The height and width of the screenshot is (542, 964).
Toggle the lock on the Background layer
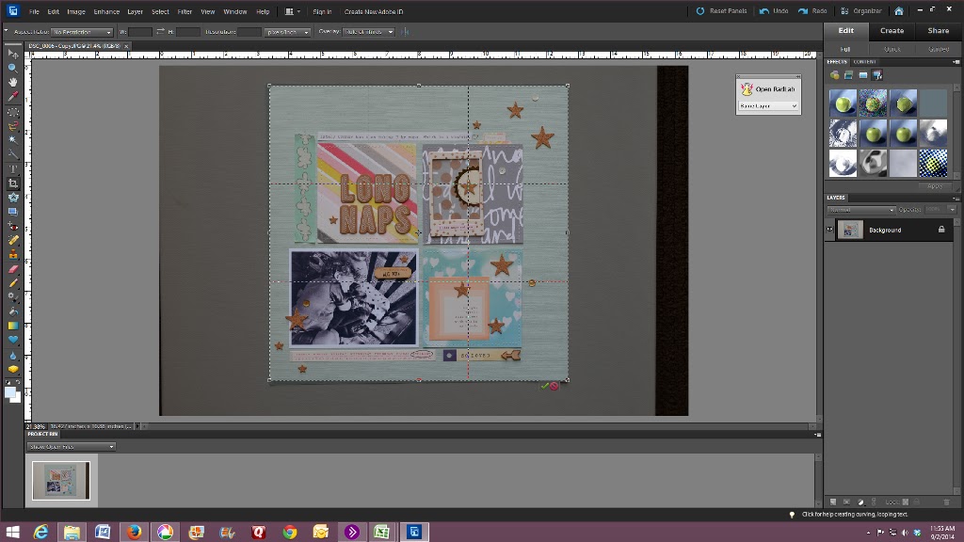[x=941, y=230]
